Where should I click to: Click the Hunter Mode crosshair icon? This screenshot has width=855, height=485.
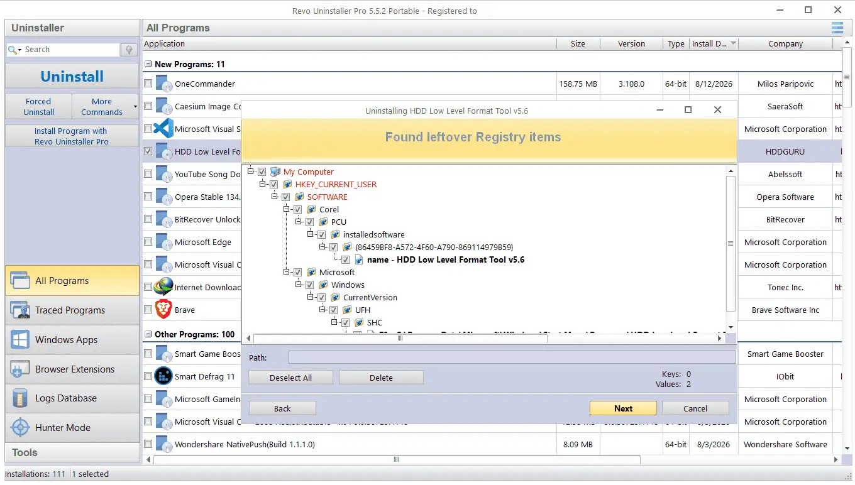coord(20,428)
